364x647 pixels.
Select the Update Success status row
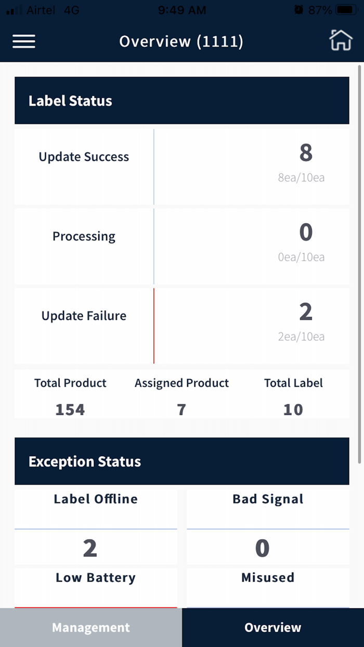(x=182, y=165)
